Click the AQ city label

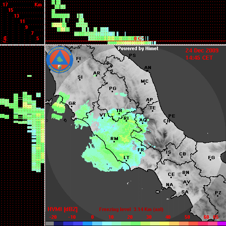[x=143, y=120]
